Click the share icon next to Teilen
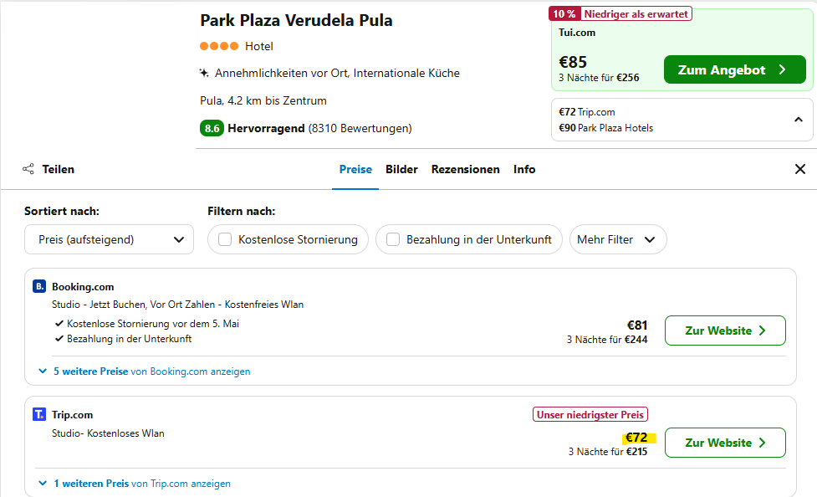The width and height of the screenshot is (817, 497). click(28, 169)
